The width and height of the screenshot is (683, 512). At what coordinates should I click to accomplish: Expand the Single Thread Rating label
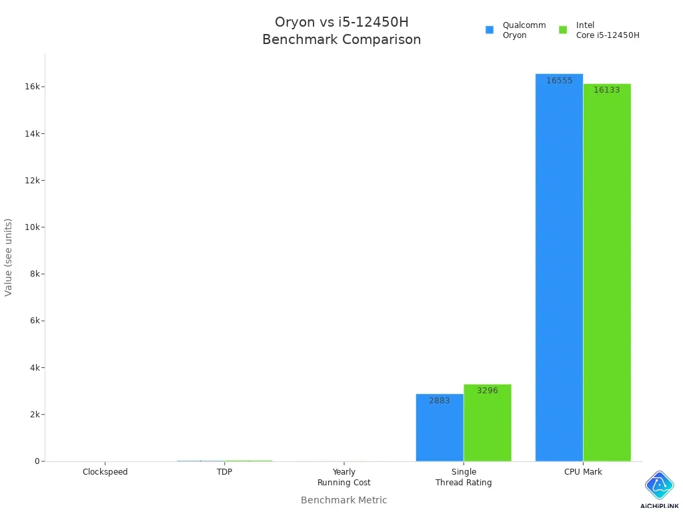[x=464, y=477]
